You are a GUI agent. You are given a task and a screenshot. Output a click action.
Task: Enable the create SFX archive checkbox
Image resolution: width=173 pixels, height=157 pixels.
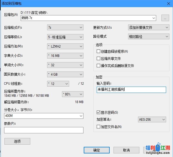[98, 51]
